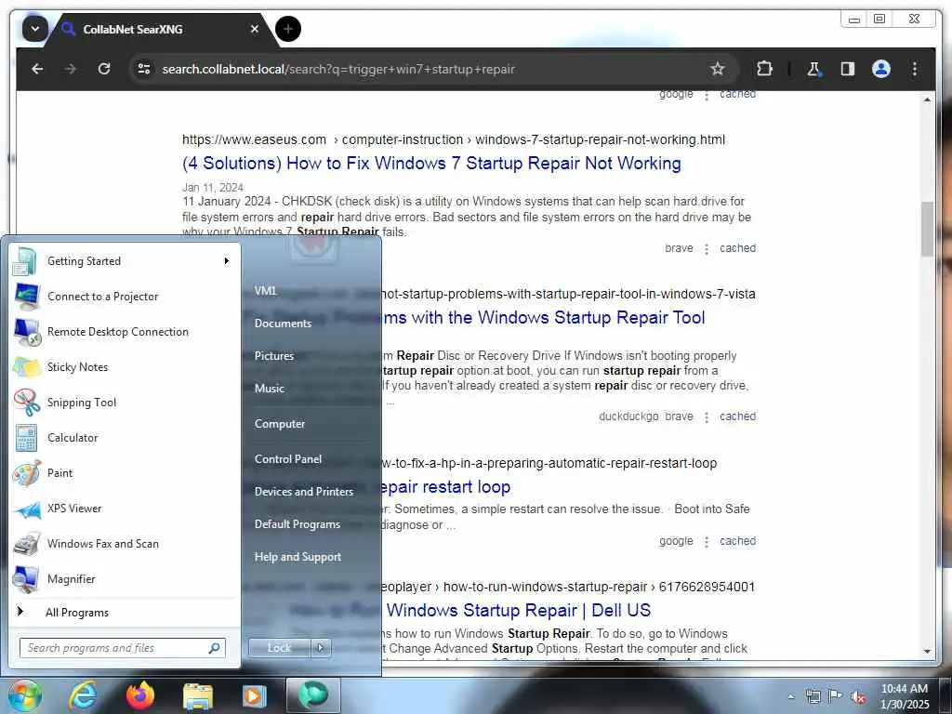This screenshot has height=714, width=952.
Task: Click the browser forward arrow
Action: (71, 69)
